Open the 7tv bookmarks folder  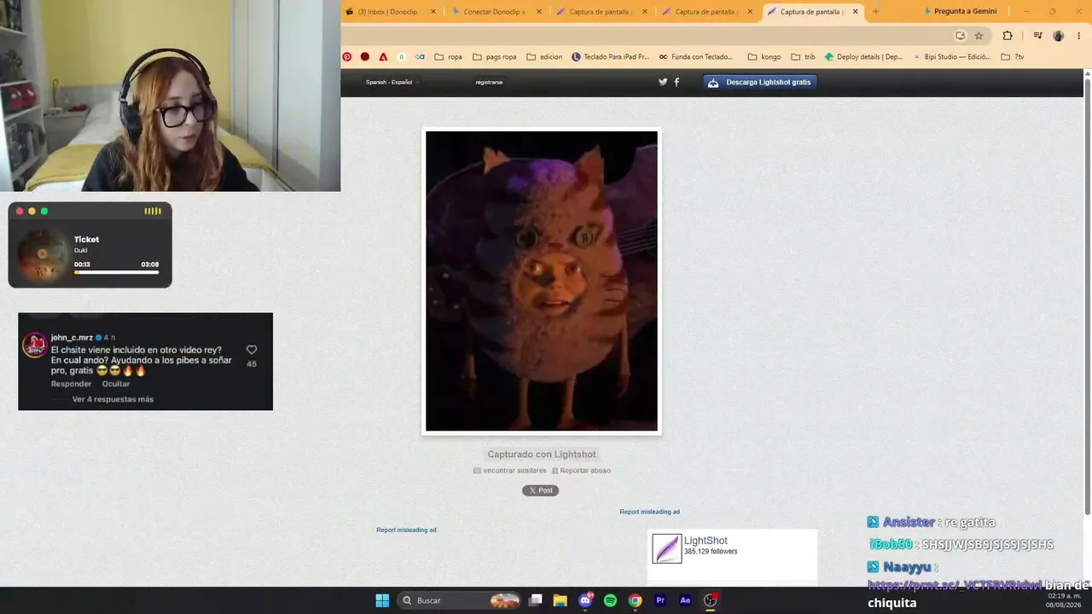[1013, 57]
